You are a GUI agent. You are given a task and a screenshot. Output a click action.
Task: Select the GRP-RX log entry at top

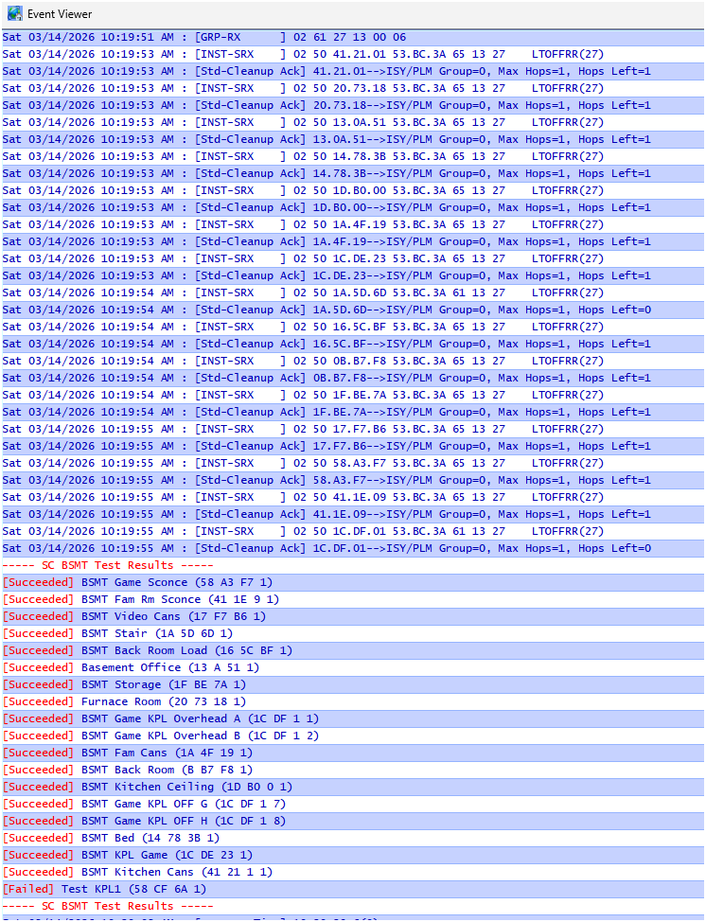click(x=189, y=37)
